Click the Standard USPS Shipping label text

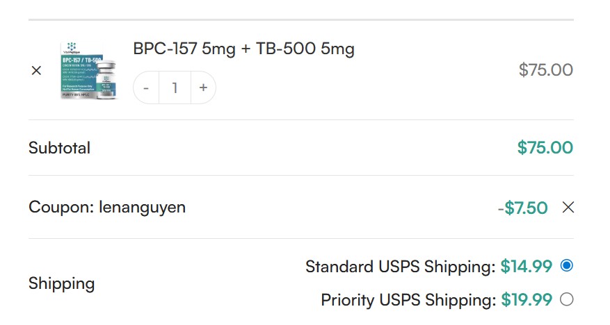pyautogui.click(x=401, y=266)
